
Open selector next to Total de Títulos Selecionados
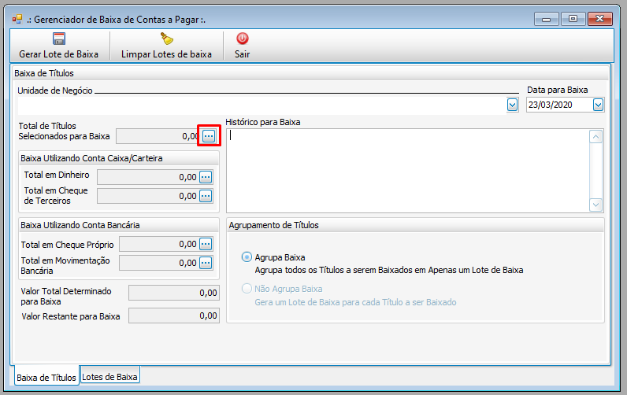point(209,136)
